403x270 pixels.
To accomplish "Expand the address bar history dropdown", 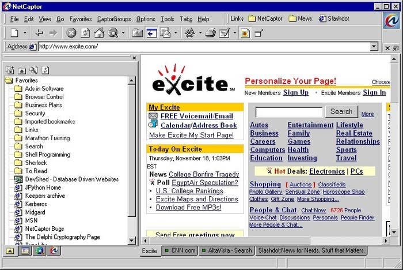I will (x=374, y=47).
